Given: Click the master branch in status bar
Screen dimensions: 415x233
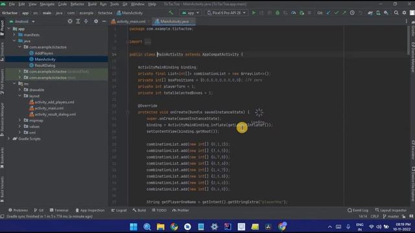Looking at the screenshot, I should 391,216.
